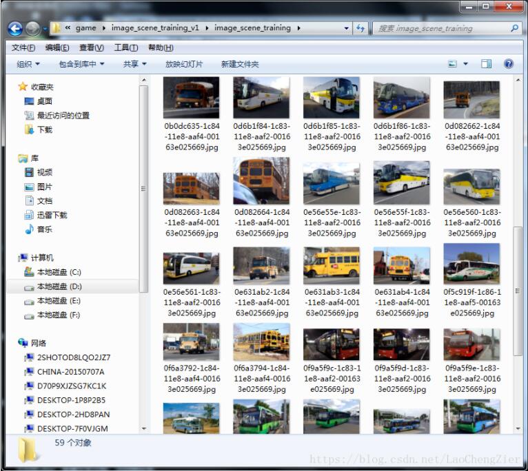Image resolution: width=528 pixels, height=471 pixels.
Task: Click file name 0e56e561-1c83 label
Action: [192, 302]
